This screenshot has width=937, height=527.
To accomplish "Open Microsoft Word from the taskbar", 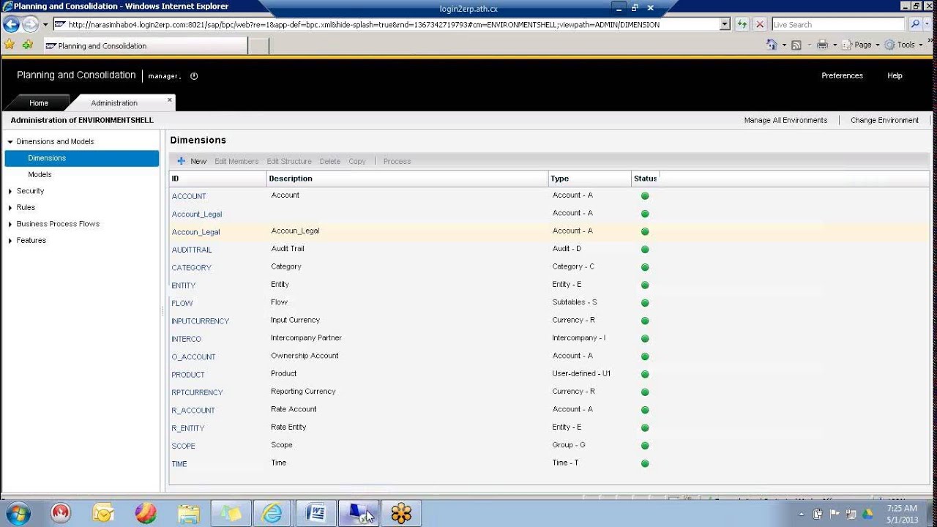I will [317, 514].
